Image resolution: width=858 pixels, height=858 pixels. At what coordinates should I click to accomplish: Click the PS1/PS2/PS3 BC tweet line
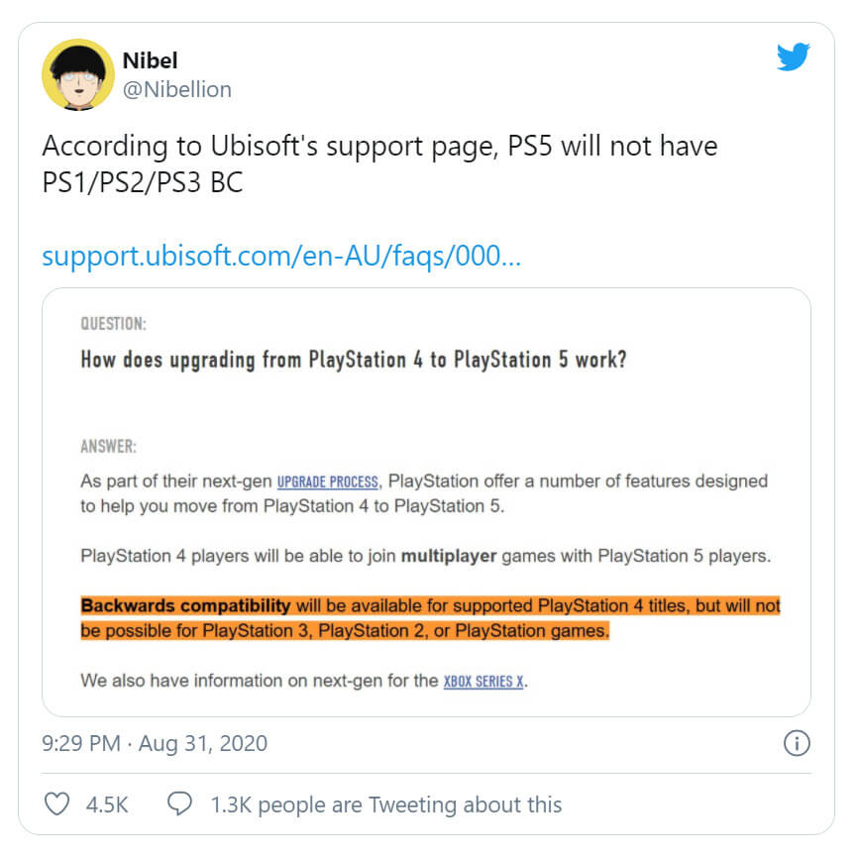coord(142,184)
